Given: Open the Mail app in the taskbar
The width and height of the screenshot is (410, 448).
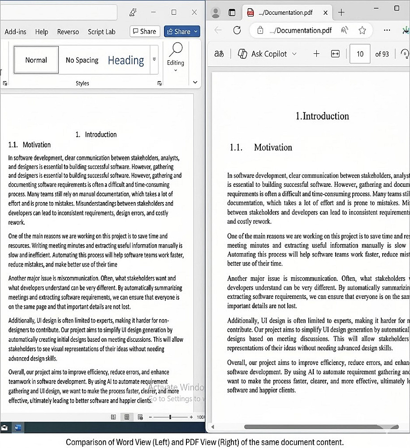Looking at the screenshot, I should 4,428.
